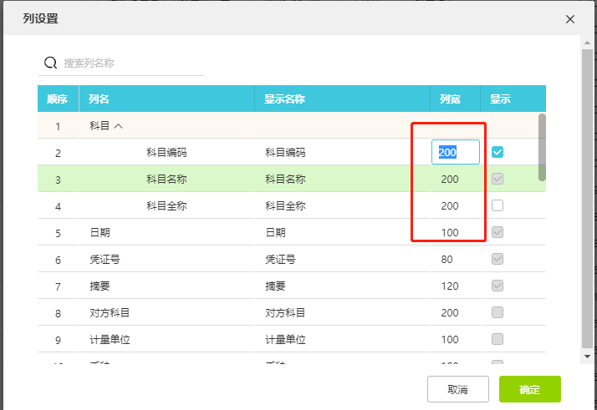
Task: Click the search magnifier icon
Action: point(50,63)
